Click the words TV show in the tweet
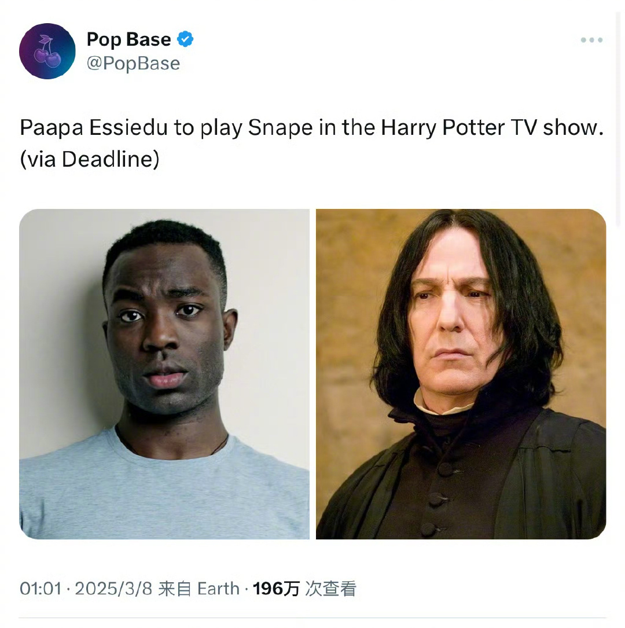The height and width of the screenshot is (628, 625). click(556, 128)
